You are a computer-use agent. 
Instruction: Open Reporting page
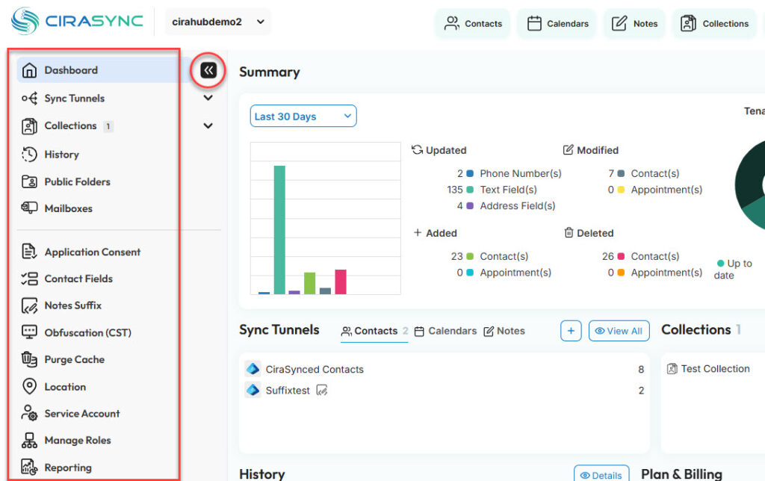68,468
